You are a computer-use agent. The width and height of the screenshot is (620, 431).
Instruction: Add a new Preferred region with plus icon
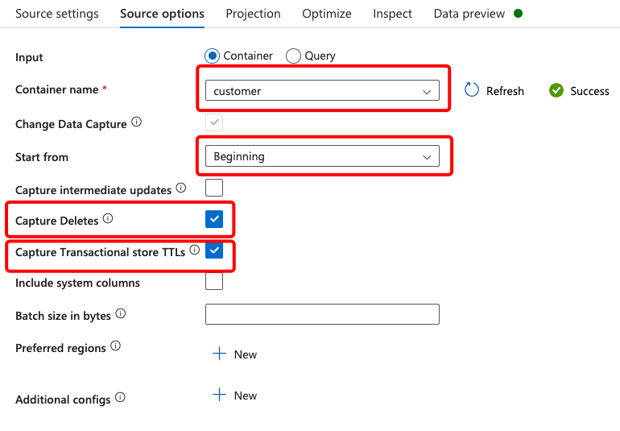(220, 354)
